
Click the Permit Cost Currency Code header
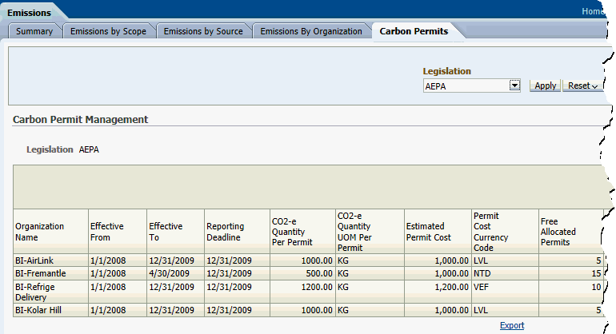point(506,232)
